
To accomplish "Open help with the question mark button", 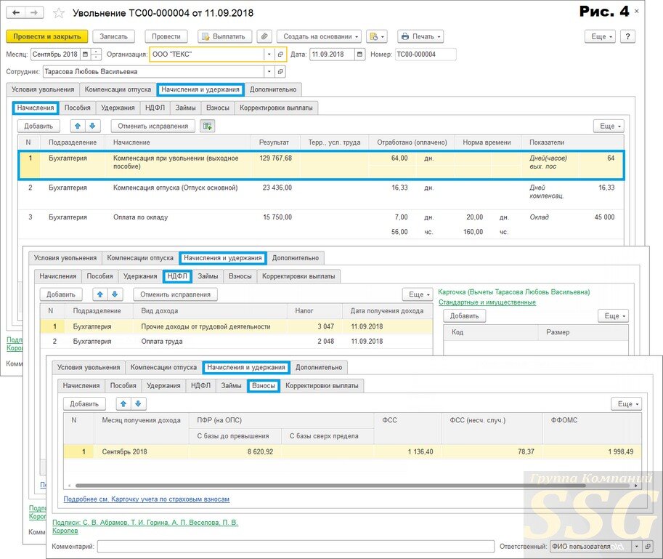I will 628,36.
